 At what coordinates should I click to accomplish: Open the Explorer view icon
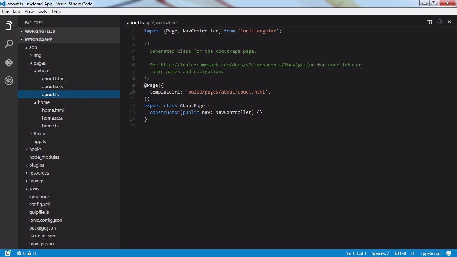9,26
